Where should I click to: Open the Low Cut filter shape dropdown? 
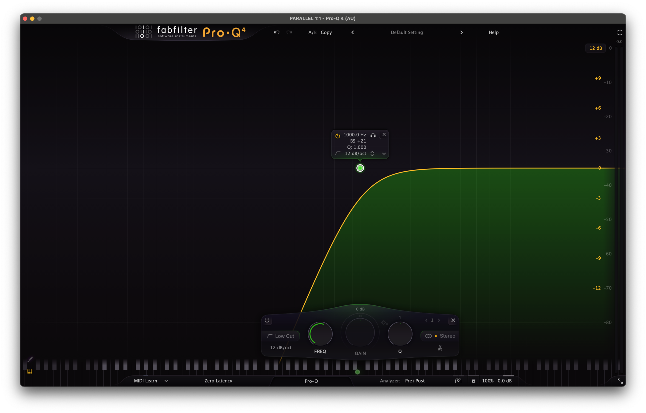(281, 336)
